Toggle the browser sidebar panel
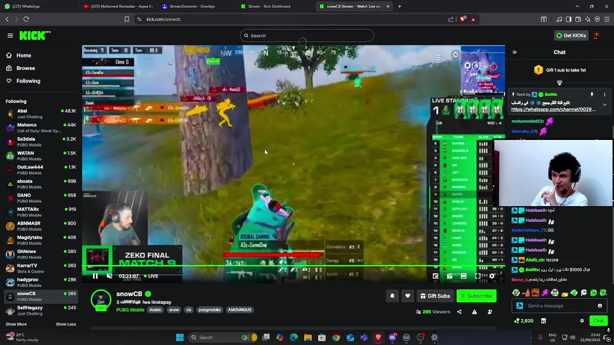 [x=568, y=19]
